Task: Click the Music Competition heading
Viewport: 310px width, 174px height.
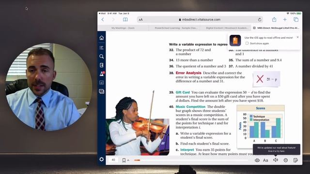Action: (x=190, y=107)
